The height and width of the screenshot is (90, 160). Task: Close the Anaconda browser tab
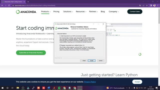(x=24, y=2)
